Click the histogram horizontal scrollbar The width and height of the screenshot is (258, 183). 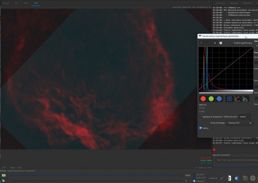coord(226,93)
